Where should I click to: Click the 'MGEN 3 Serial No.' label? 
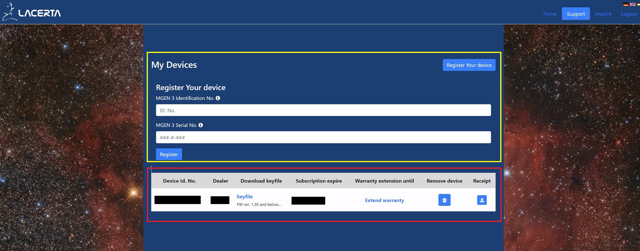(176, 125)
